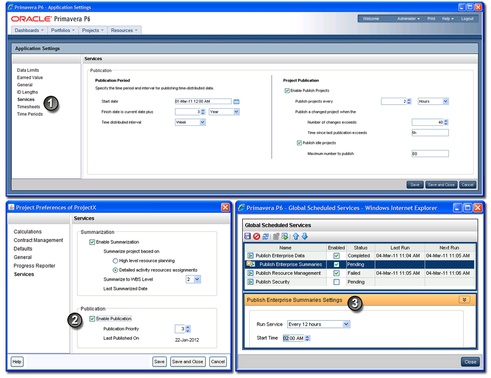Open the Help dropdown menu in header

tap(448, 19)
